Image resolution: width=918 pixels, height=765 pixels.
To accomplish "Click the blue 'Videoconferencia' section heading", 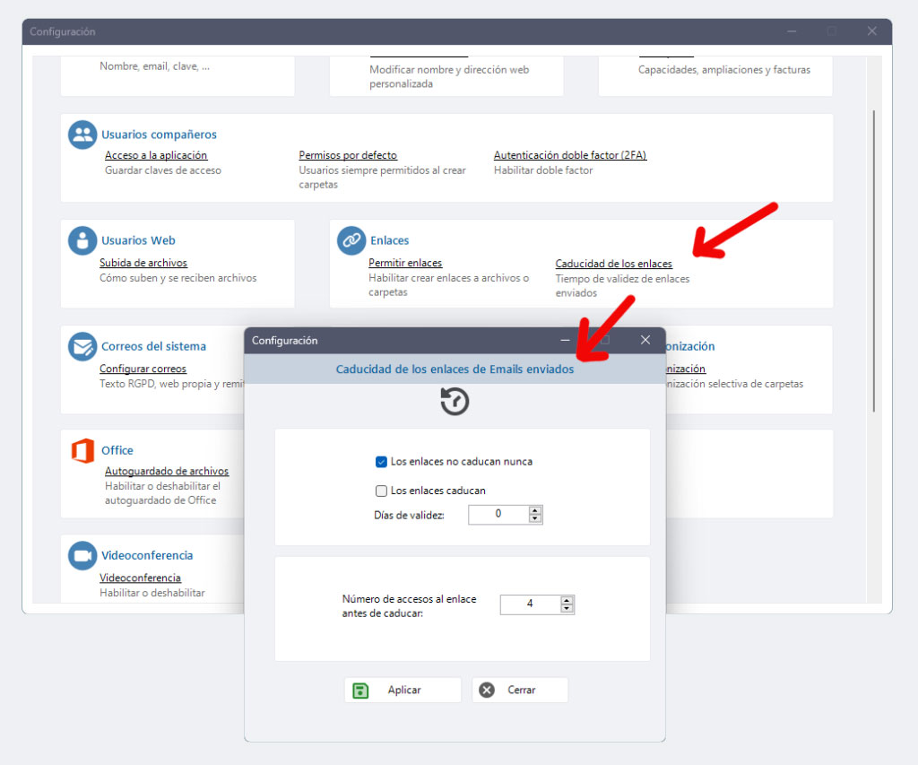I will tap(147, 555).
